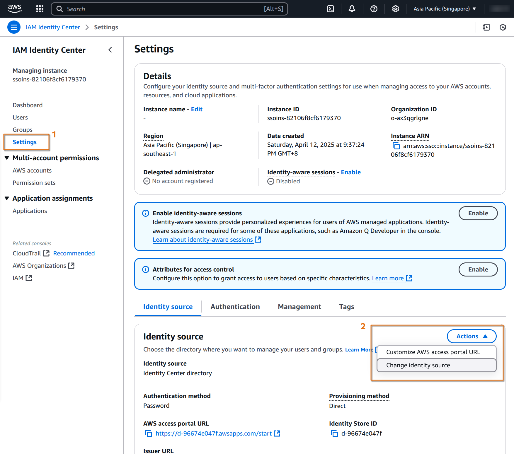Viewport: 514px width, 454px height.
Task: Open the side tools panel icon
Action: click(486, 27)
